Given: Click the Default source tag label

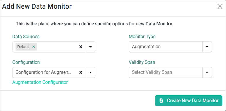Looking at the screenshot, I should pos(23,47).
